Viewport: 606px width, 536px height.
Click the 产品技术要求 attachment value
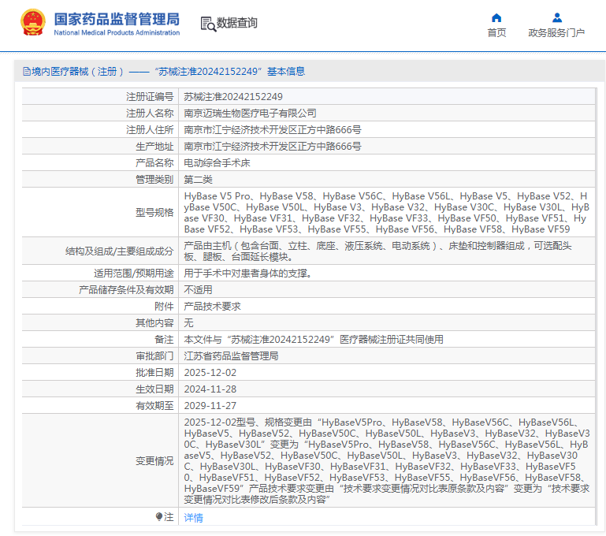[x=212, y=307]
